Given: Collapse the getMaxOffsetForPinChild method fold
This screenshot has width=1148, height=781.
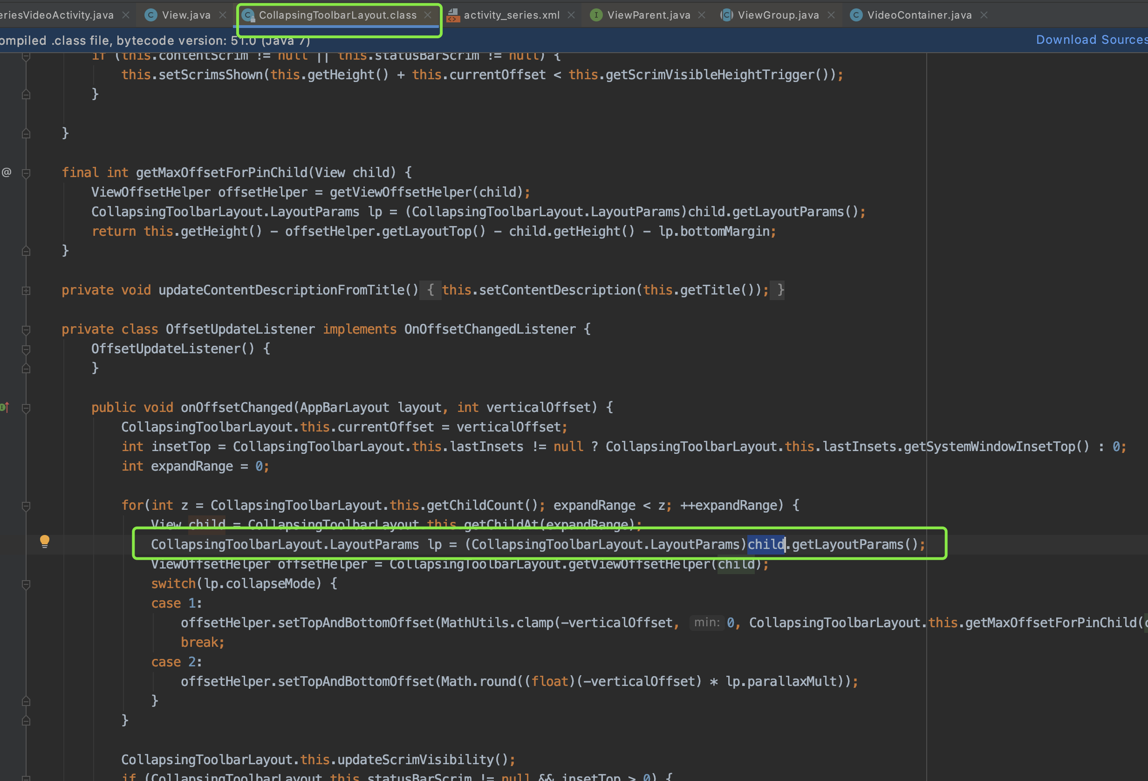Looking at the screenshot, I should (26, 173).
